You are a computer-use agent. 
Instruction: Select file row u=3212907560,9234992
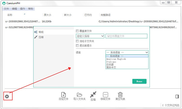(19, 28)
